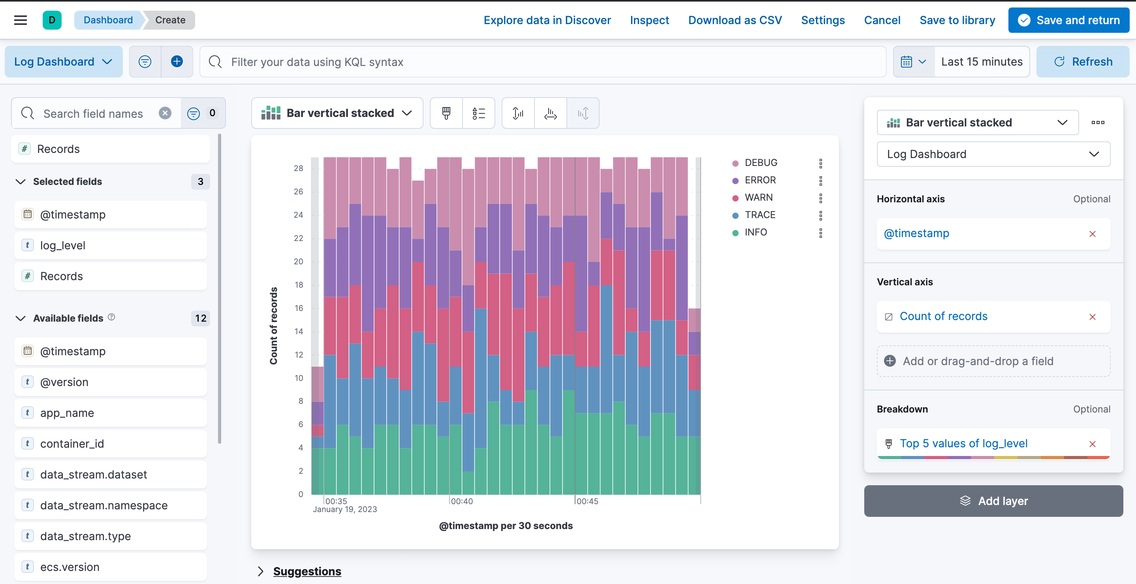1136x584 pixels.
Task: Click Save and return button
Action: tap(1068, 20)
